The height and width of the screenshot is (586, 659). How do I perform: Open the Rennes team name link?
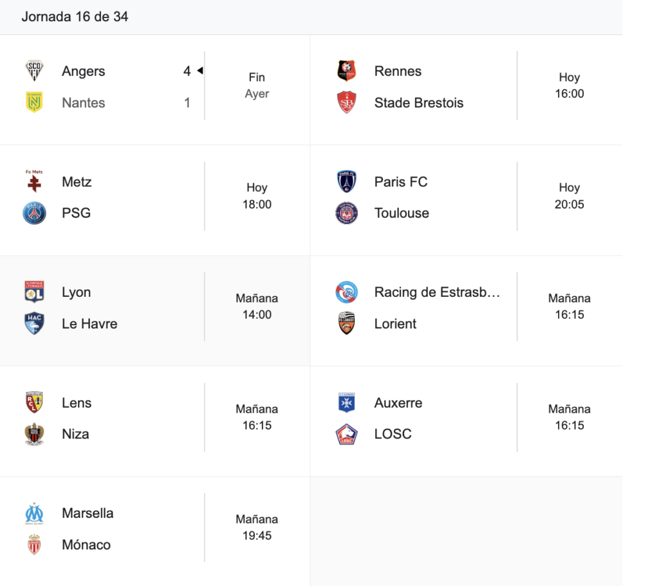tap(398, 71)
